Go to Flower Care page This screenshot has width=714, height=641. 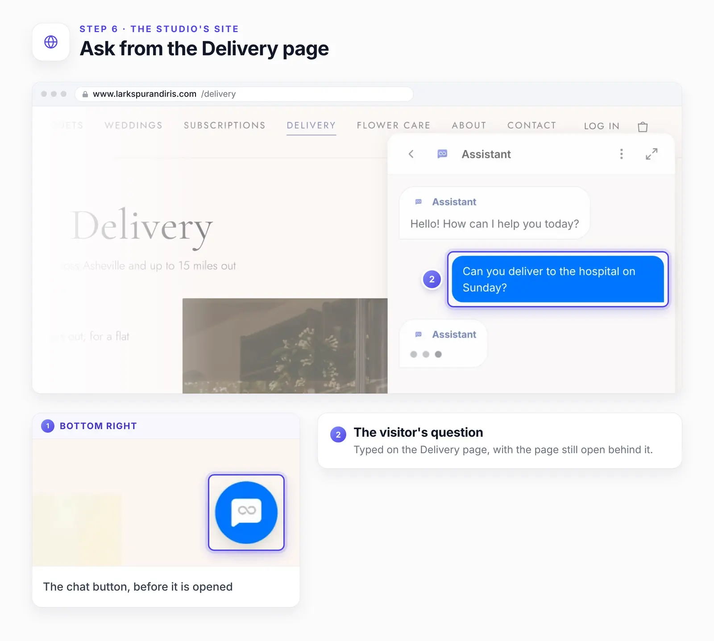point(394,125)
